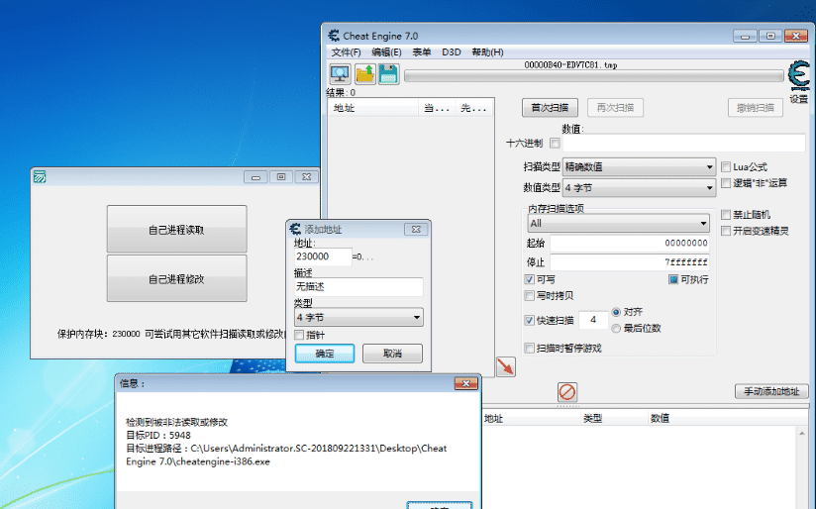The width and height of the screenshot is (816, 509).
Task: Toggle the 十六进制 checkbox
Action: click(555, 144)
